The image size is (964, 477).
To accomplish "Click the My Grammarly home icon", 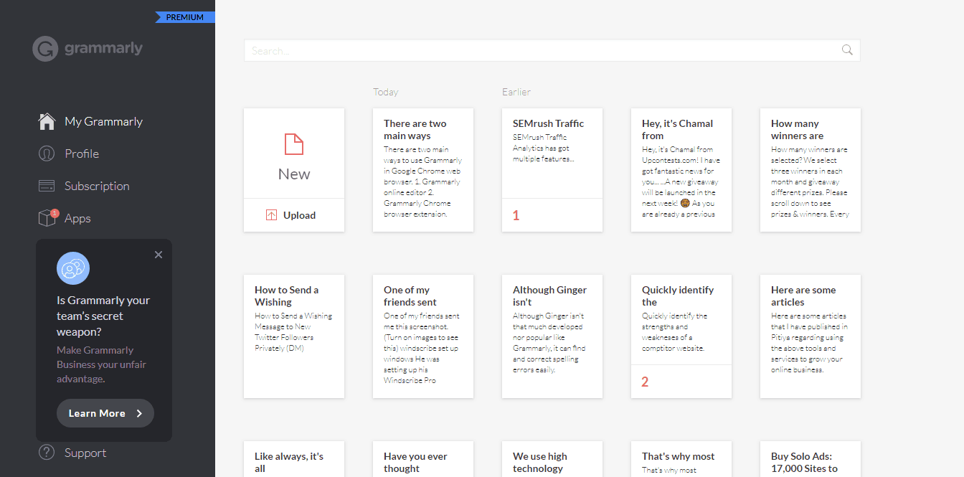I will coord(47,121).
